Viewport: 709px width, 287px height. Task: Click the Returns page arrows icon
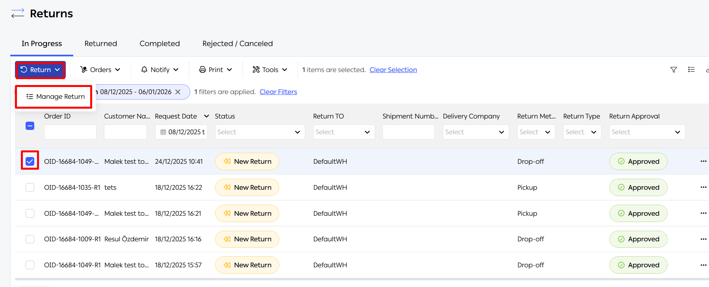(x=18, y=13)
